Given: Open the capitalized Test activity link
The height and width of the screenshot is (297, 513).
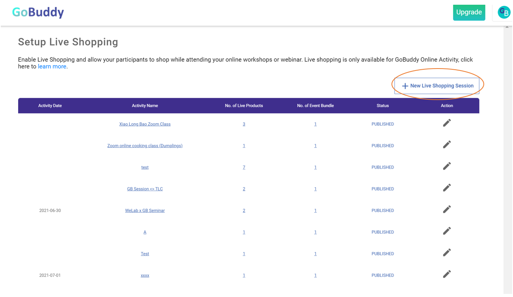Looking at the screenshot, I should click(x=145, y=254).
